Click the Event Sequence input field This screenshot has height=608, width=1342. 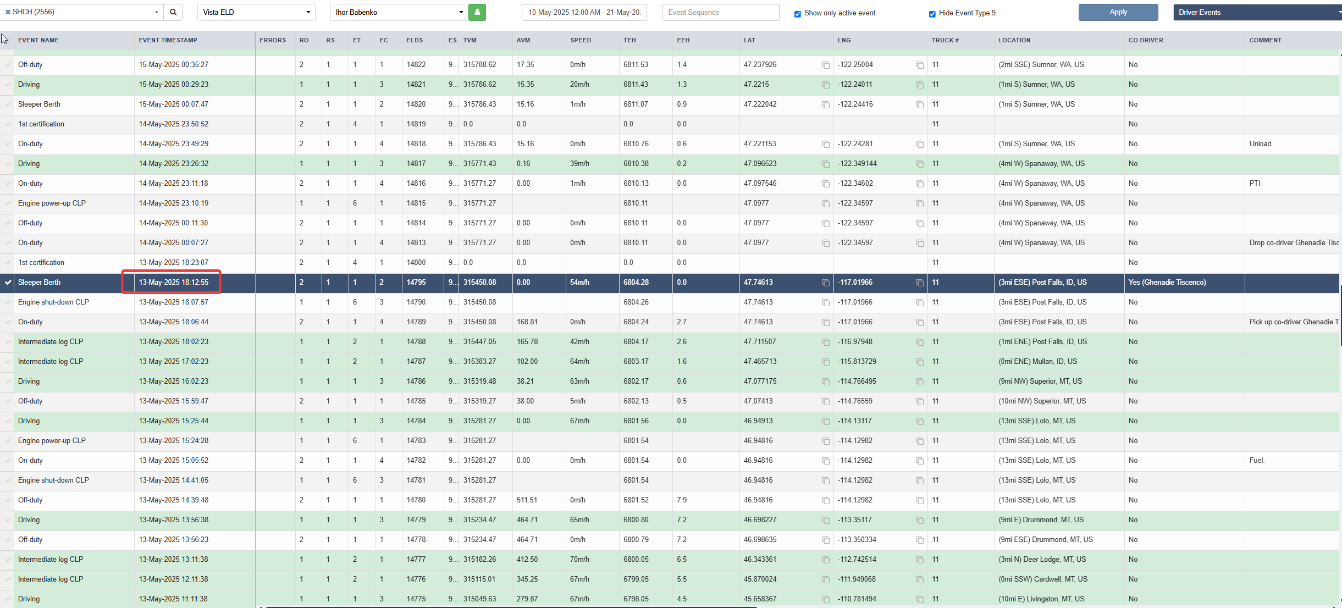[x=720, y=12]
